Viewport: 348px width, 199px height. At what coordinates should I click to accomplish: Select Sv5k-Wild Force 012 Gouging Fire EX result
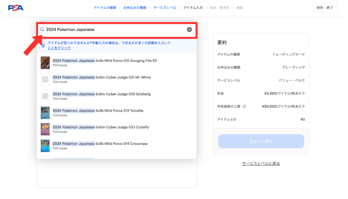click(x=117, y=63)
